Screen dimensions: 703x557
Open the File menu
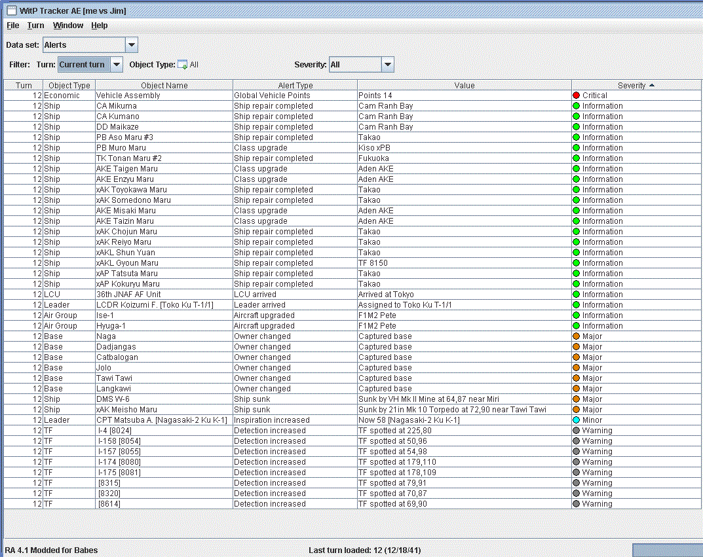pos(12,26)
